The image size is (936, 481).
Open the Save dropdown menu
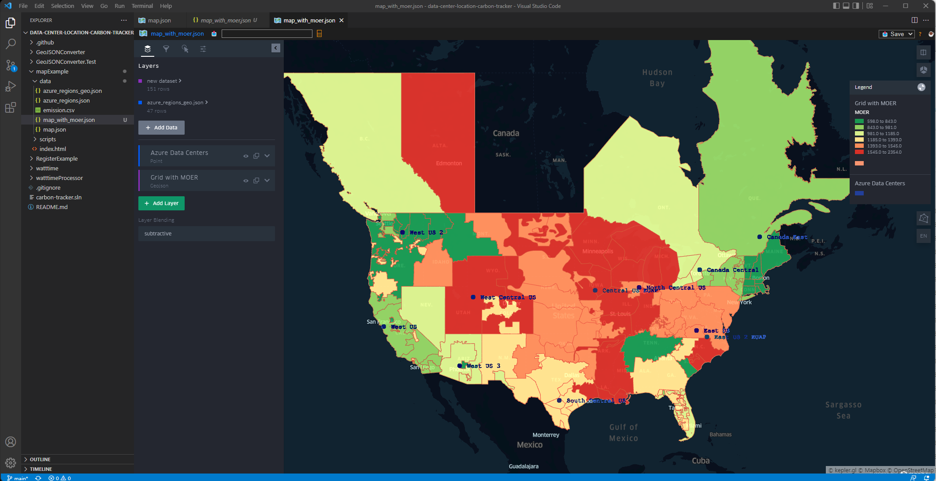click(910, 34)
